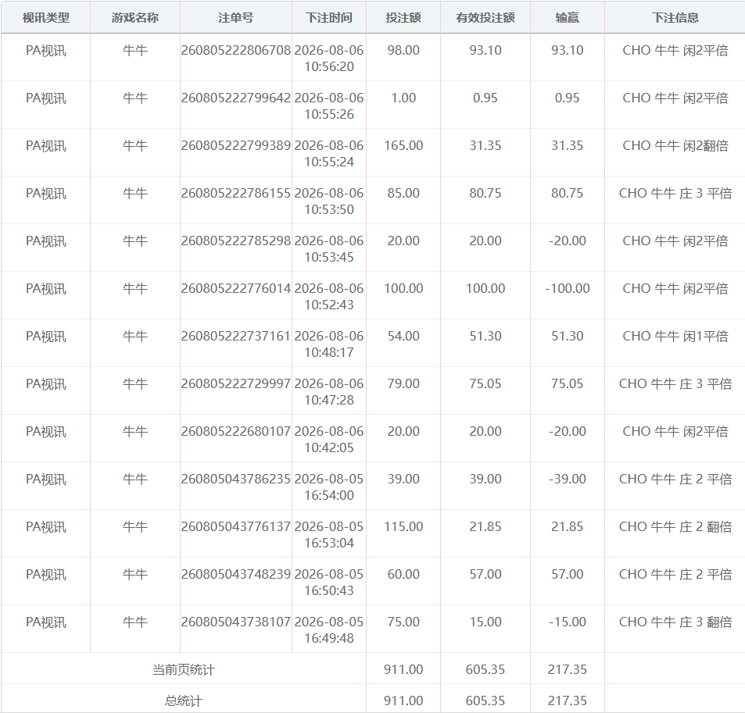Select bet number 260805222785298

[235, 241]
